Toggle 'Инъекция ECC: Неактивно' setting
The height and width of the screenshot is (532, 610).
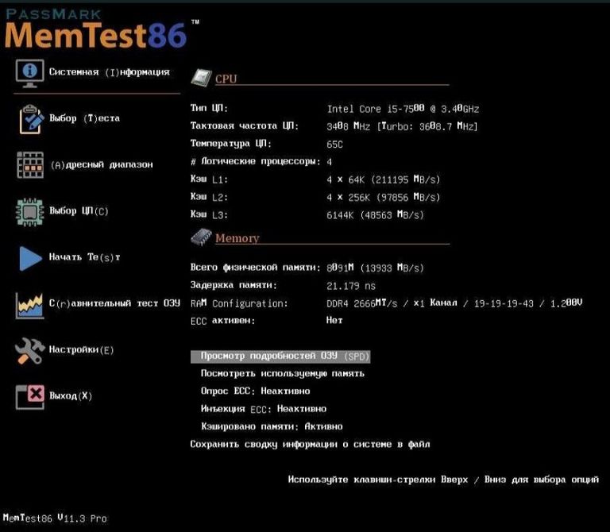coord(264,409)
